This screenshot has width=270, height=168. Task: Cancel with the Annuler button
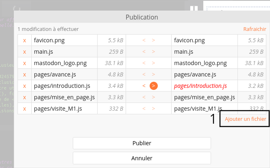142,158
